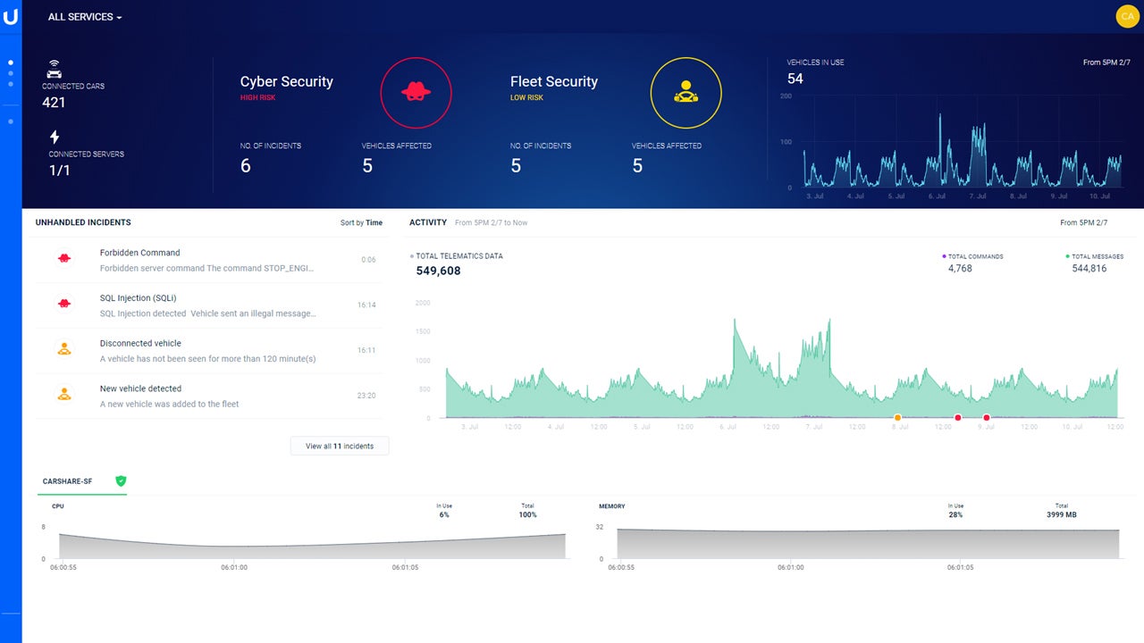Click the Cyber Security heading

(x=286, y=81)
